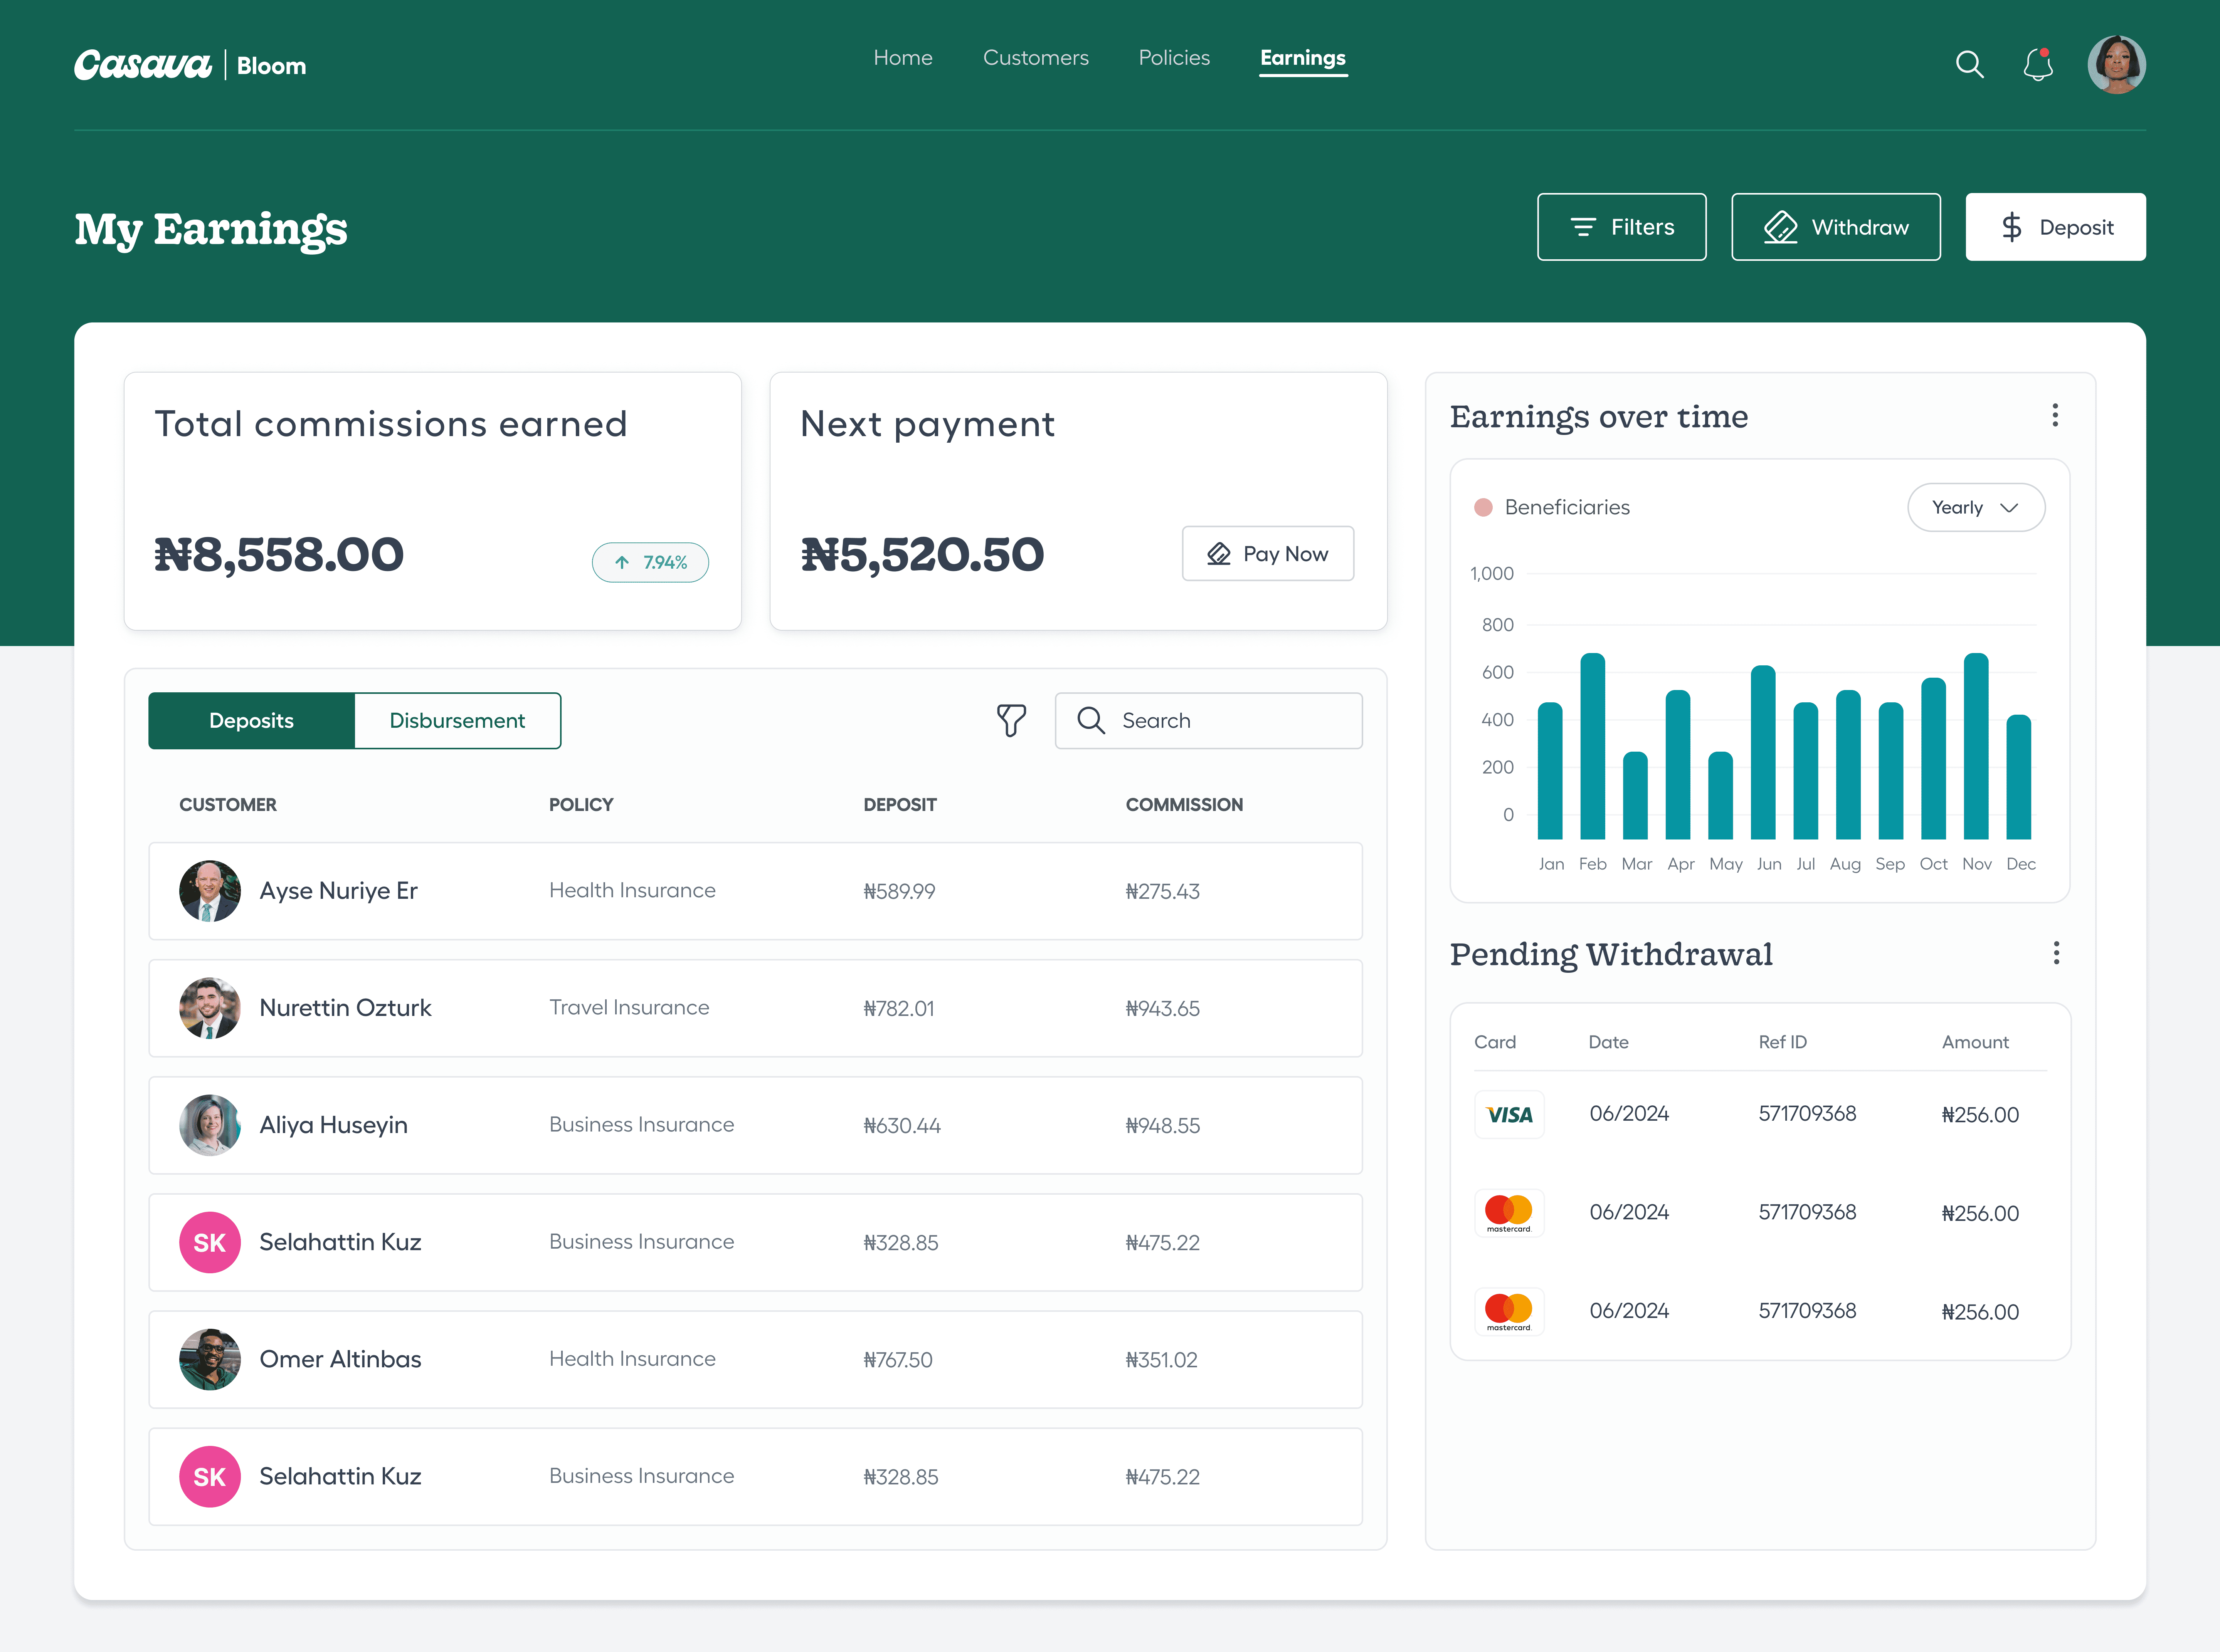Click the Travel Insurance policy cell

click(629, 1007)
